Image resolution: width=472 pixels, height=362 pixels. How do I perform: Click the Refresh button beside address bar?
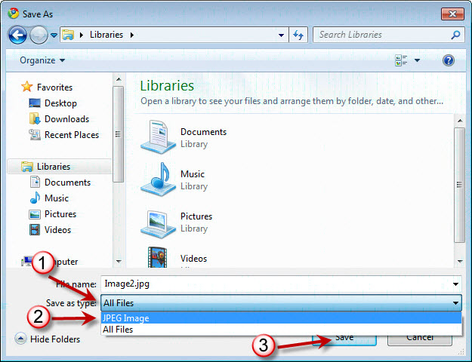coord(298,35)
